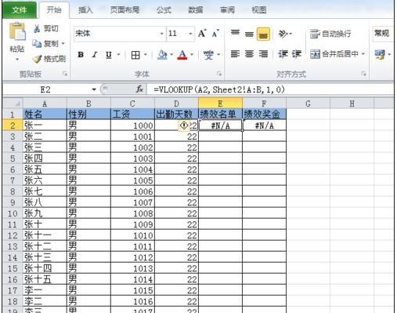Viewport: 397px width, 313px height.
Task: Click the Orientation text angle icon
Action: pyautogui.click(x=283, y=34)
